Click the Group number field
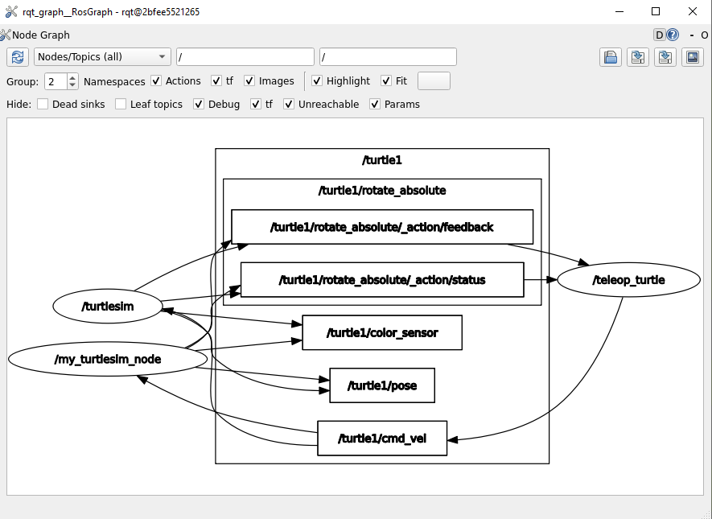The height and width of the screenshot is (519, 712). tap(56, 81)
